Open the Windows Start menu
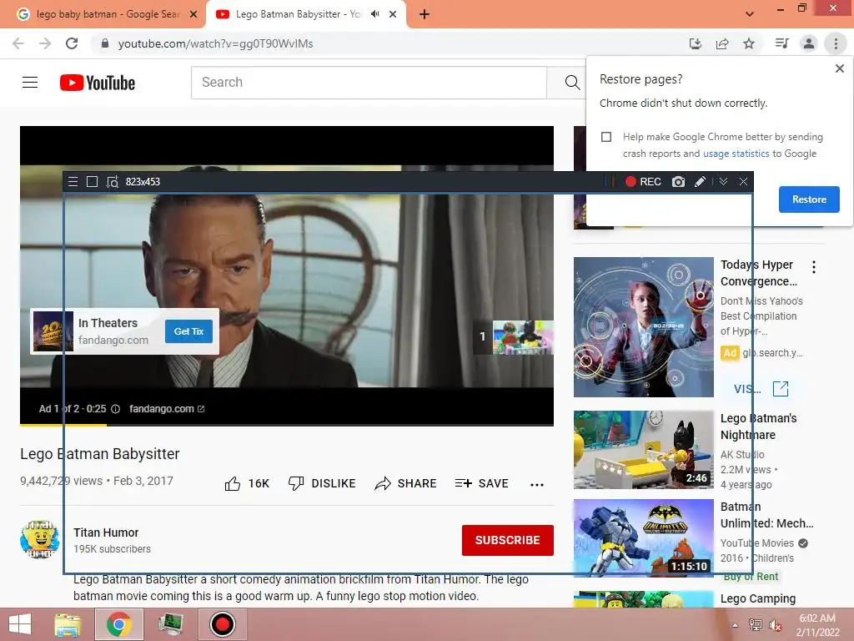 pos(20,624)
